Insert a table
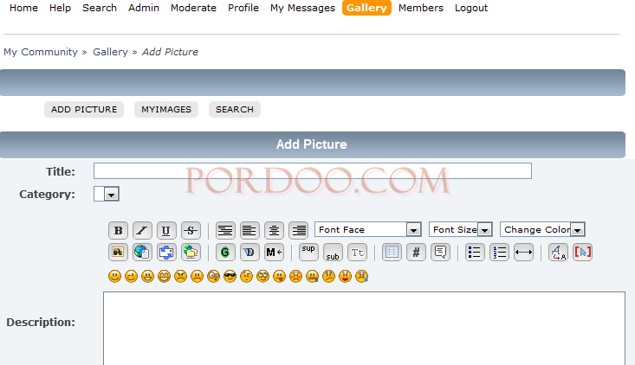This screenshot has width=635, height=365. [x=392, y=253]
